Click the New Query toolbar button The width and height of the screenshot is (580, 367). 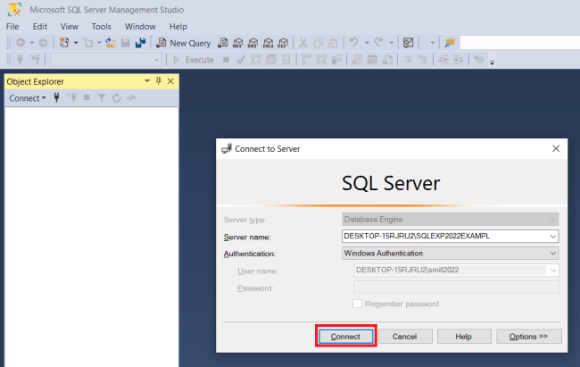[x=184, y=43]
